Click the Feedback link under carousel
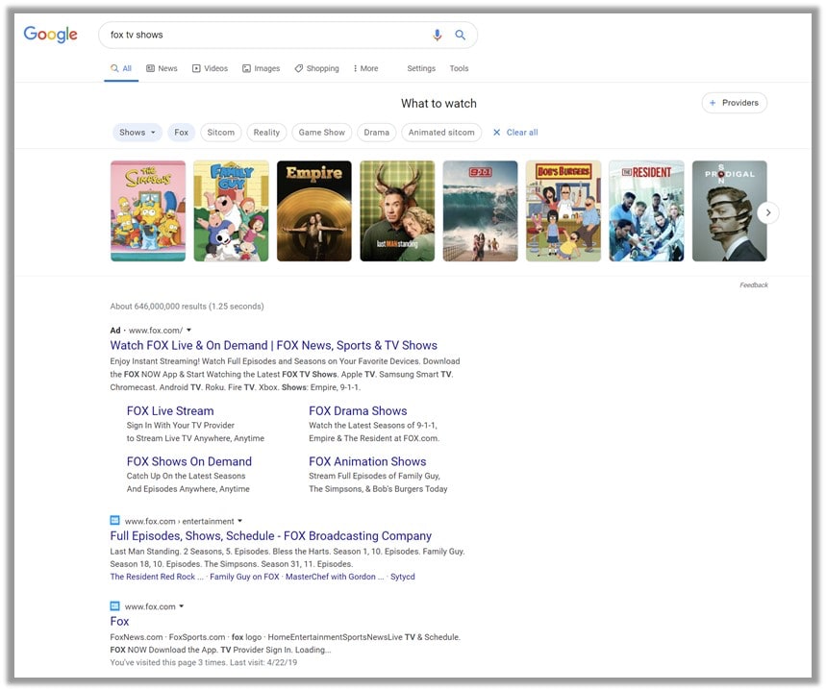 [x=754, y=284]
